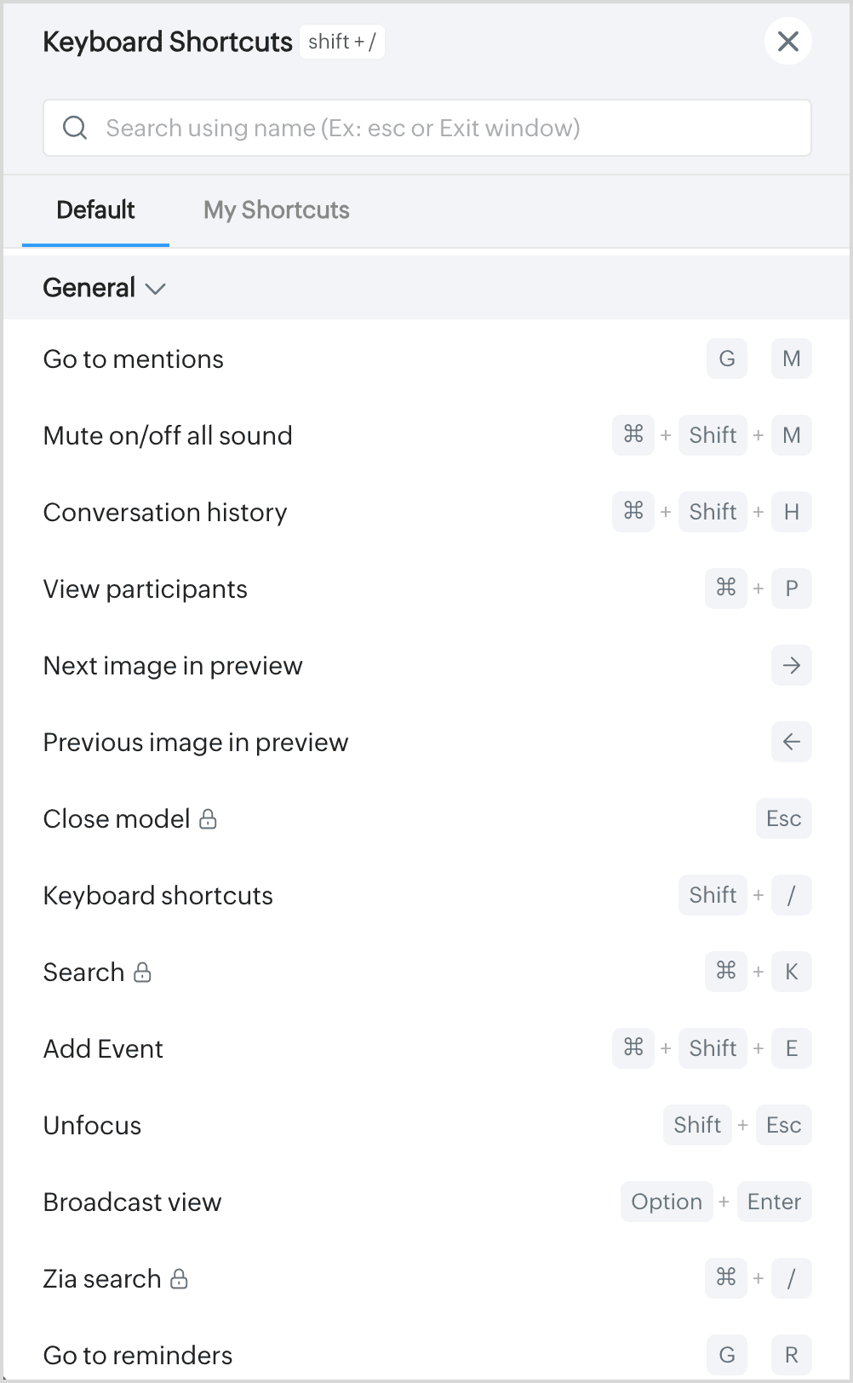
Task: Click the shift + / badge in title
Action: click(x=341, y=42)
